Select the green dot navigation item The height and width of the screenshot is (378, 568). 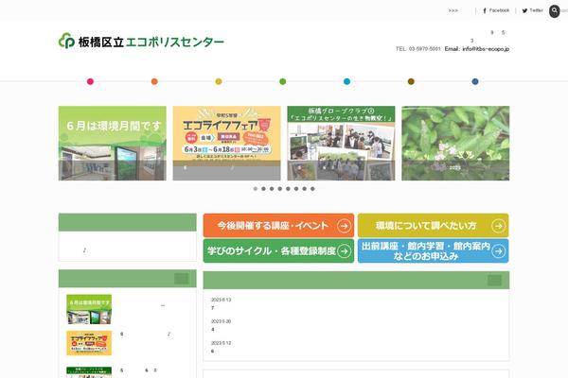pyautogui.click(x=282, y=81)
